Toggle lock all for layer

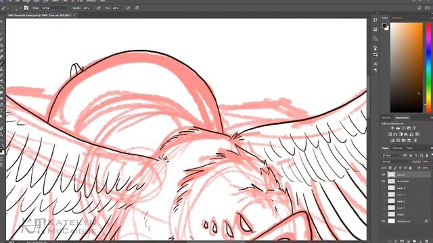(x=410, y=168)
